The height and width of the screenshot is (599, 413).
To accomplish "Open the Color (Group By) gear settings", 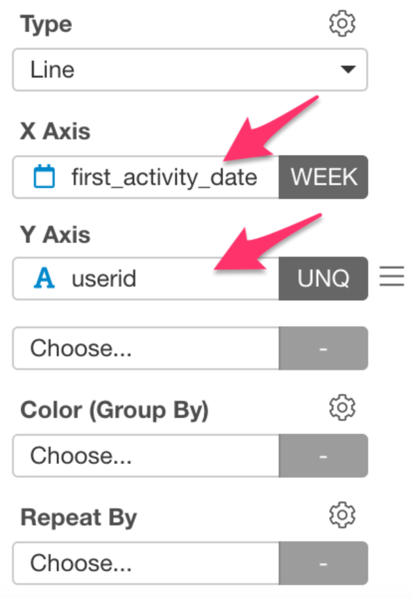I will click(342, 408).
